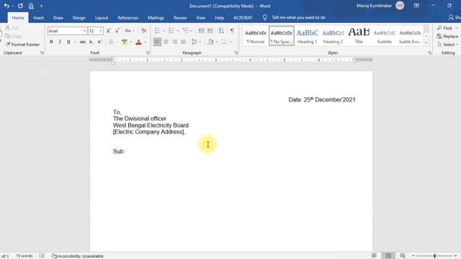
Task: Toggle Underline formatting
Action: point(68,42)
